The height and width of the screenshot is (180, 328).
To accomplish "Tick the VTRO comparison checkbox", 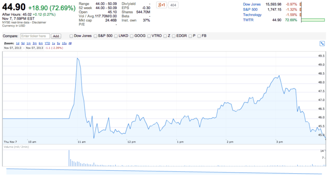I will point(149,36).
